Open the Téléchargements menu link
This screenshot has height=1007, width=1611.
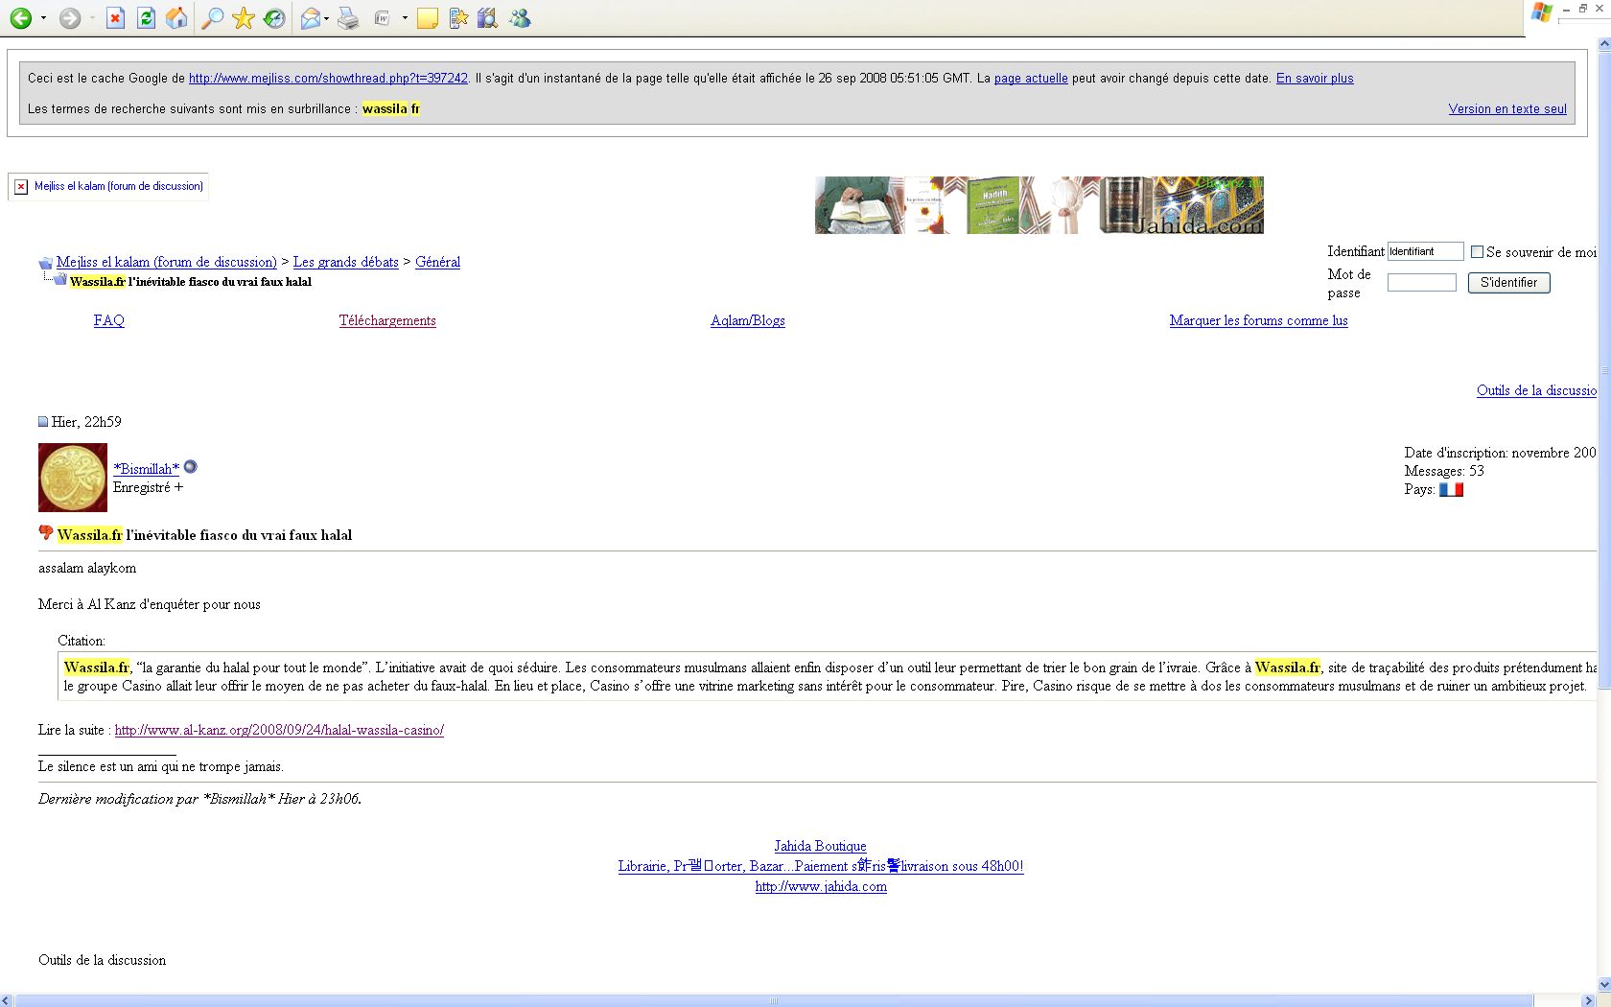pos(387,320)
